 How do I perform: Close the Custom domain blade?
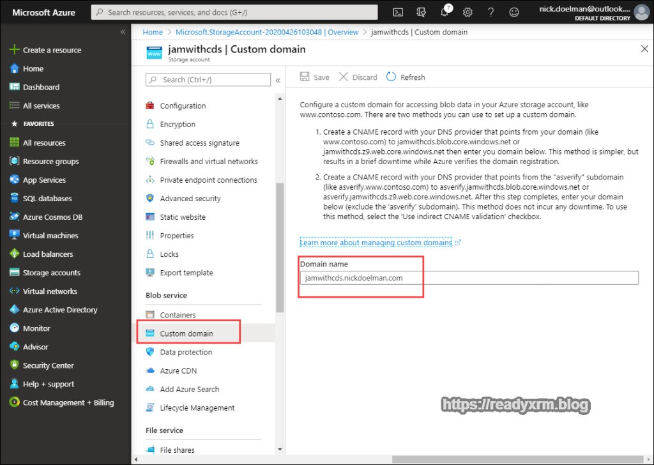coord(644,49)
